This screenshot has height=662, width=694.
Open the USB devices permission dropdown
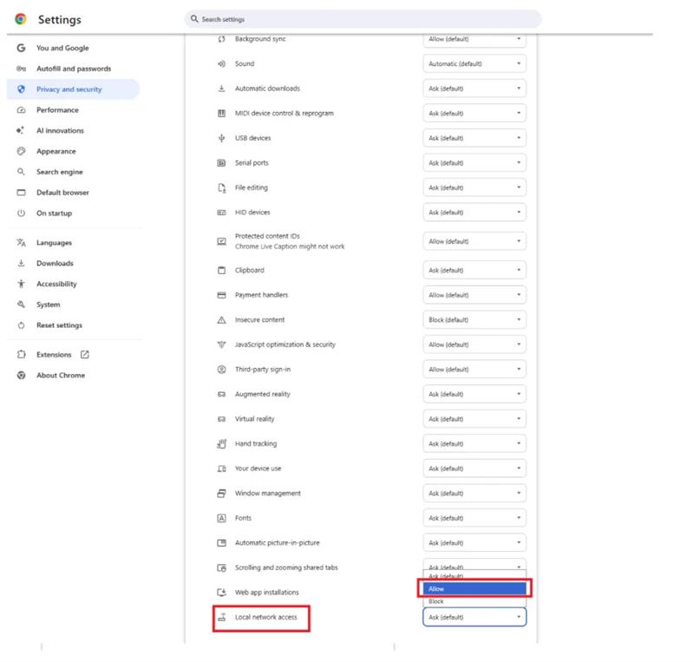(x=474, y=138)
